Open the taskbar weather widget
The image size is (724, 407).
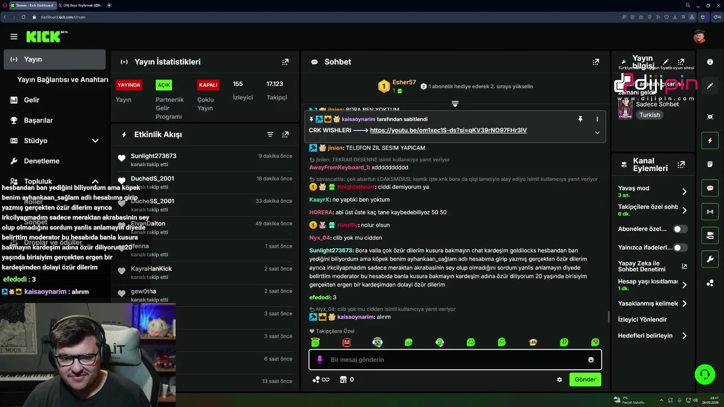click(629, 400)
